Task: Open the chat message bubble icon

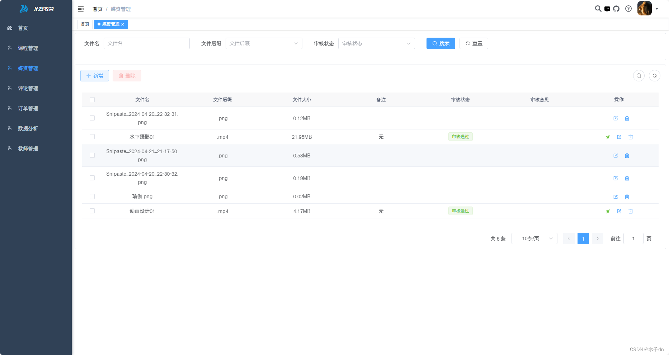Action: [x=607, y=9]
